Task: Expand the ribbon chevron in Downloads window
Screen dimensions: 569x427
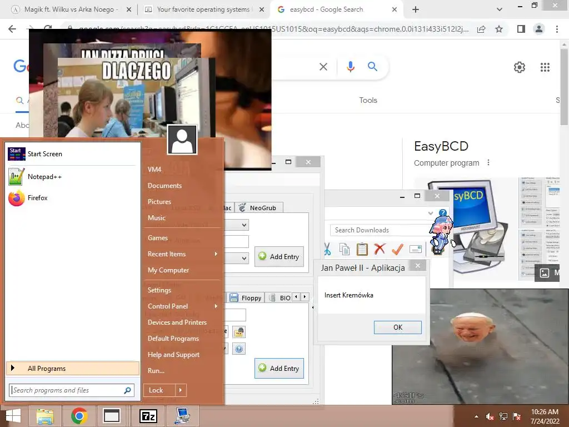Action: coord(431,213)
